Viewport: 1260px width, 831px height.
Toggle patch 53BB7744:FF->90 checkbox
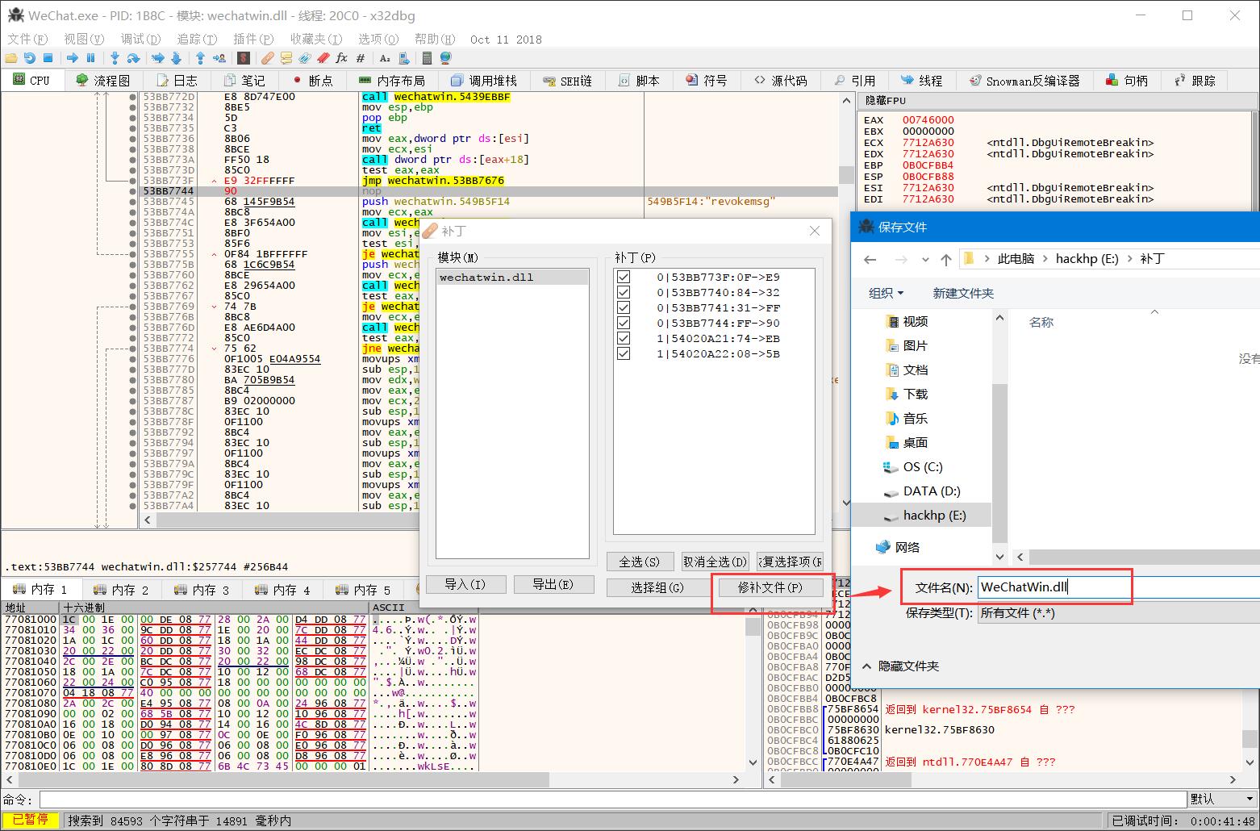pyautogui.click(x=623, y=323)
